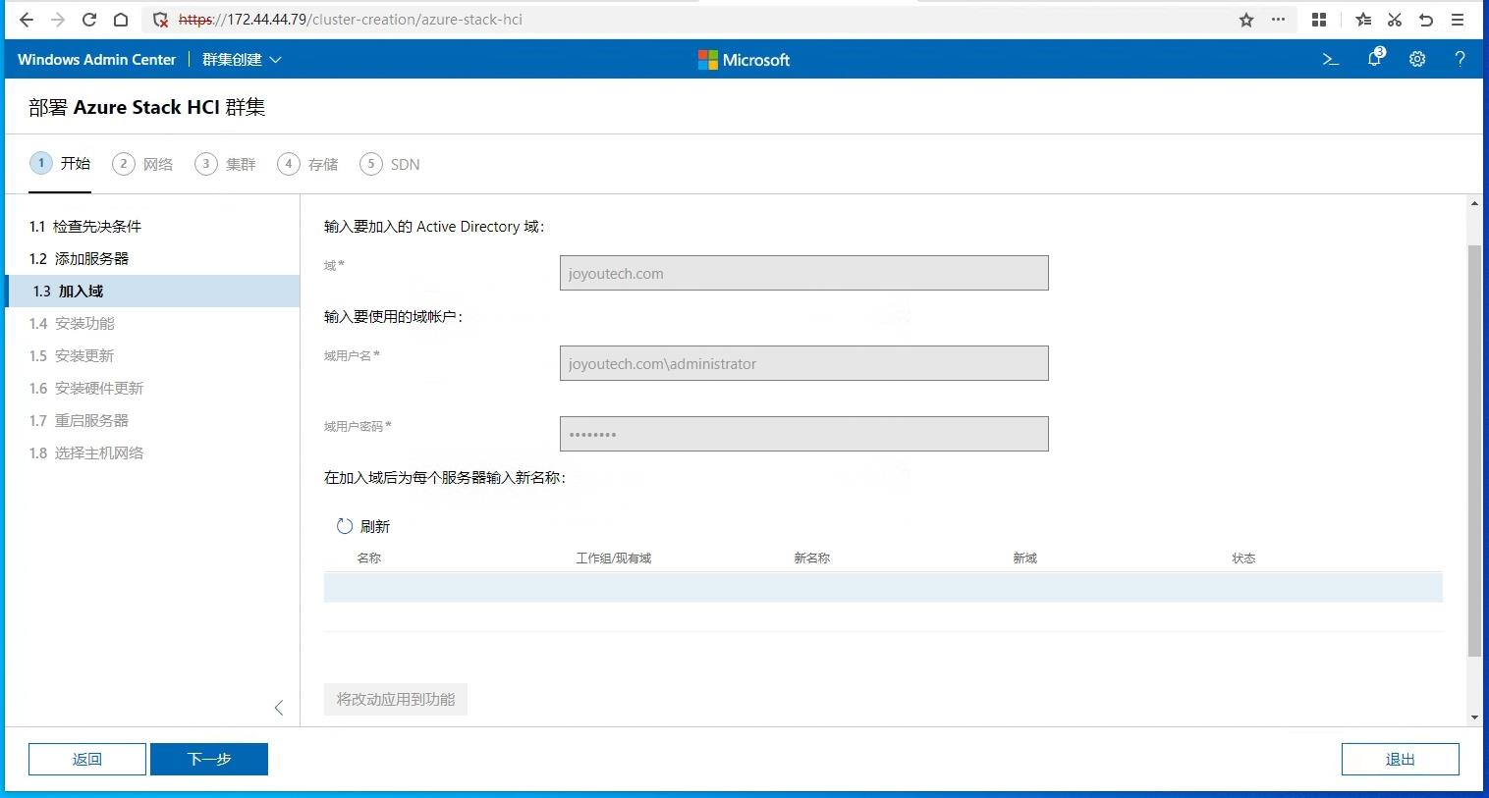Open the browser apps grid icon
Screen dimensions: 1489x798
1319,20
